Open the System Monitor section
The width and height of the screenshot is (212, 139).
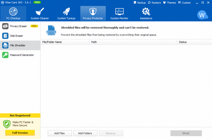point(119,13)
